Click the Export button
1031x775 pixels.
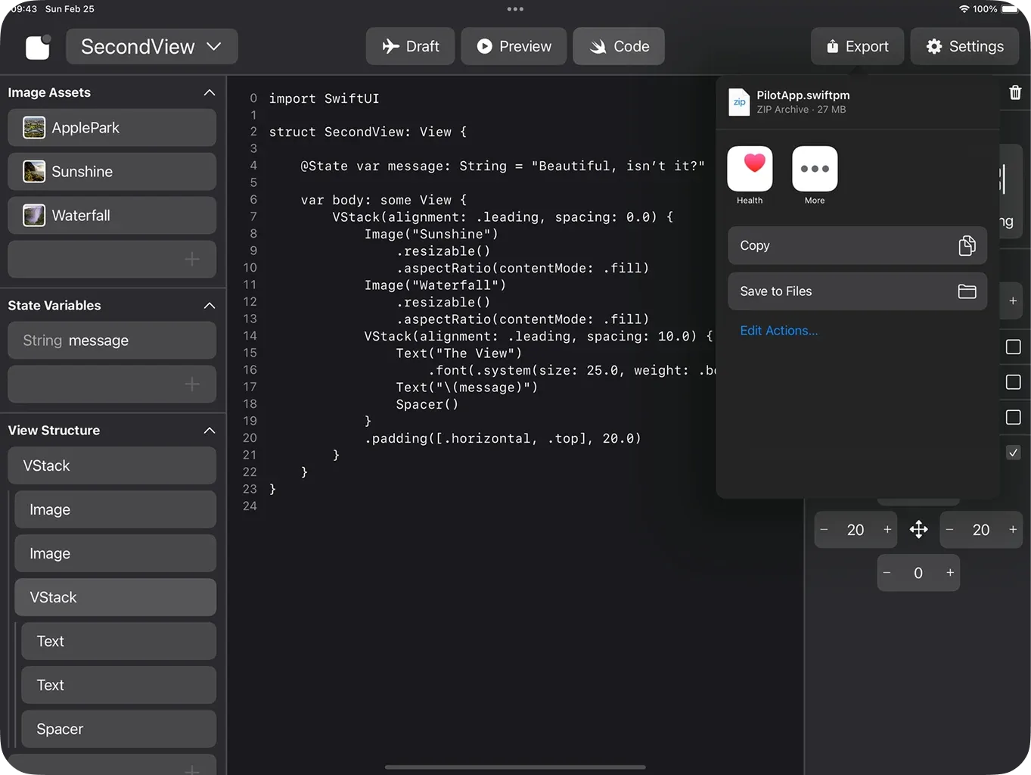(857, 46)
